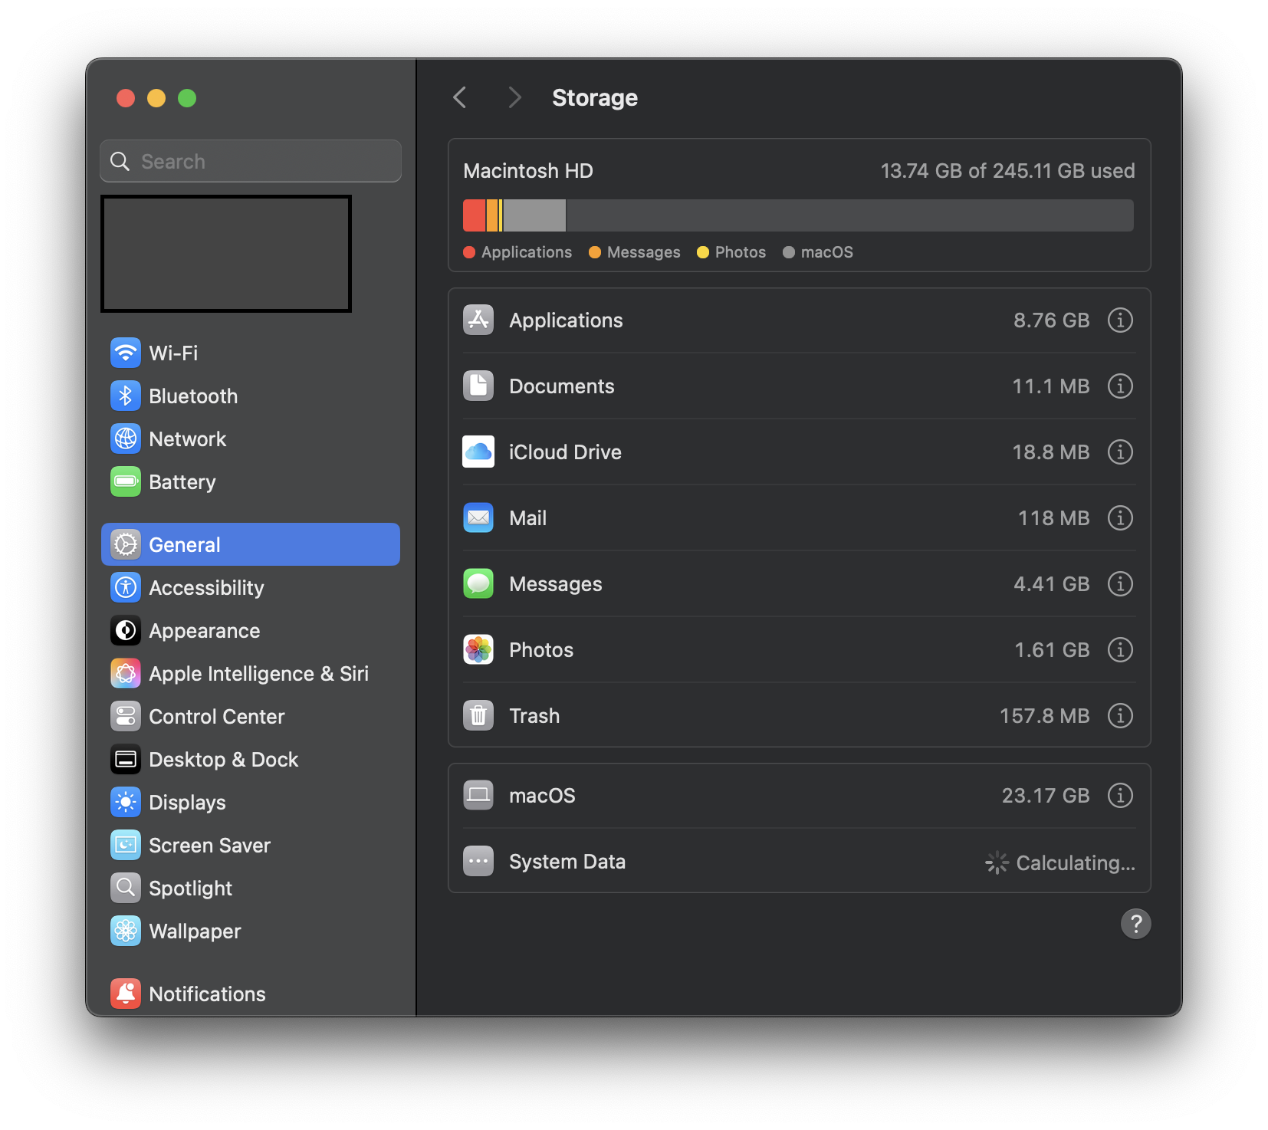
Task: Click the Appearance icon in the sidebar
Action: pyautogui.click(x=126, y=630)
